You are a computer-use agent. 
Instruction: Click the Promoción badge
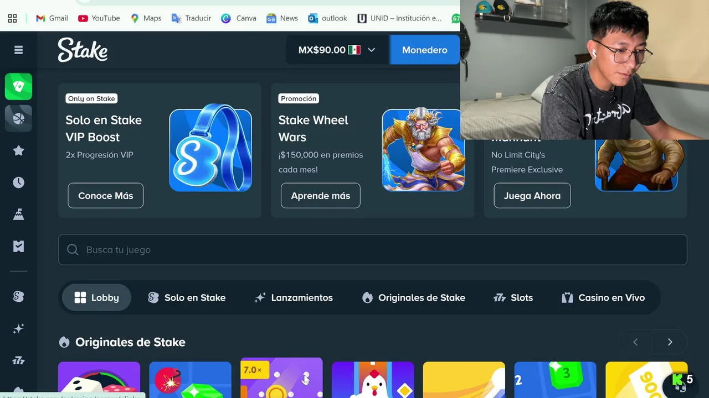[x=299, y=98]
